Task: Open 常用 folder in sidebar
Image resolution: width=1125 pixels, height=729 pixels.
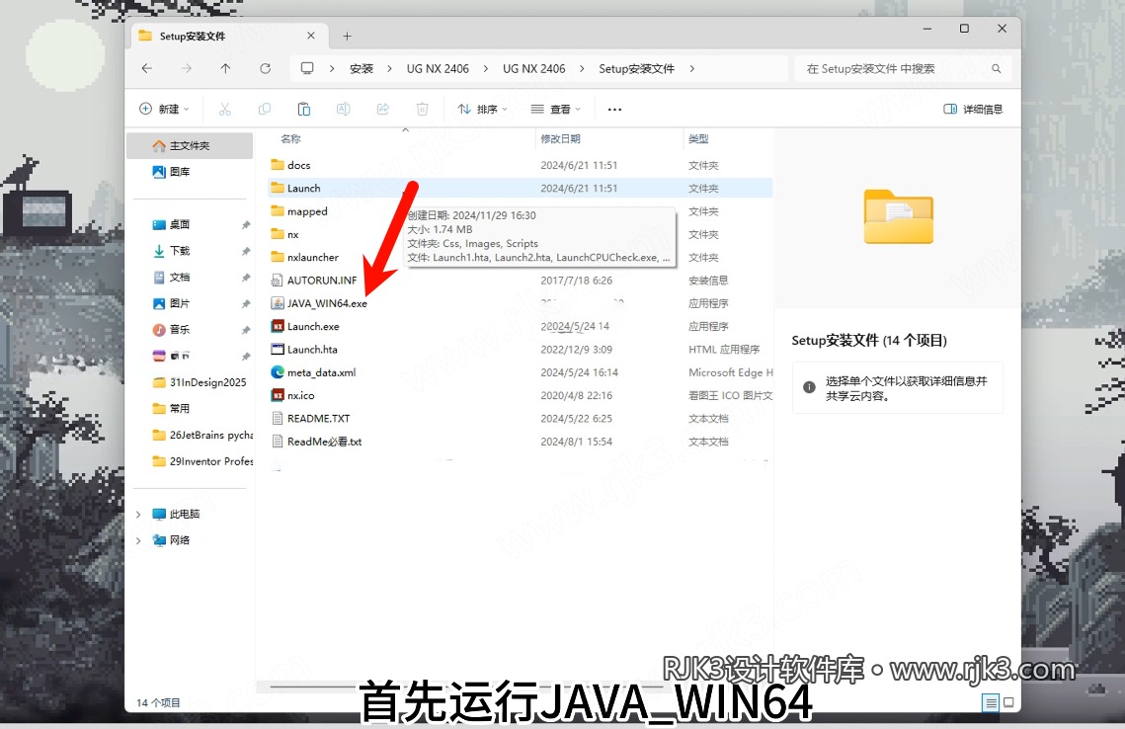Action: point(171,408)
